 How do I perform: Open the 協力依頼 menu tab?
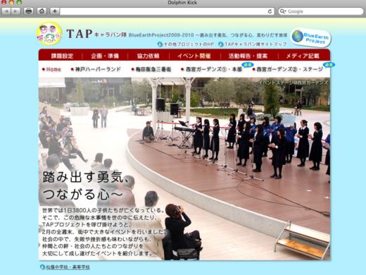click(x=148, y=56)
